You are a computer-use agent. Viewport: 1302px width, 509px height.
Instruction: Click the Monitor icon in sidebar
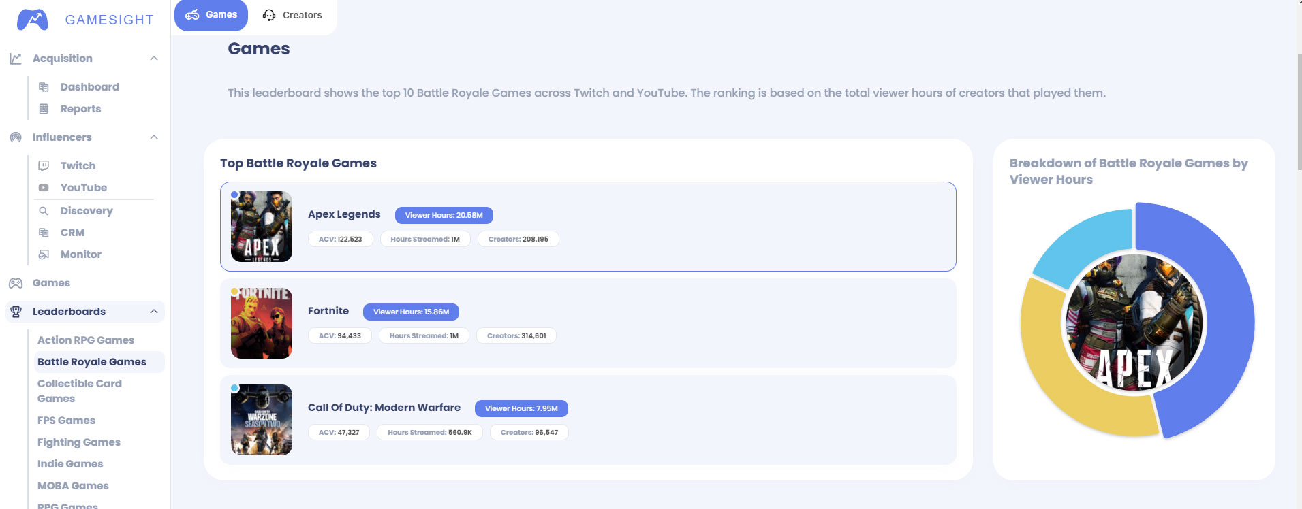pos(44,255)
